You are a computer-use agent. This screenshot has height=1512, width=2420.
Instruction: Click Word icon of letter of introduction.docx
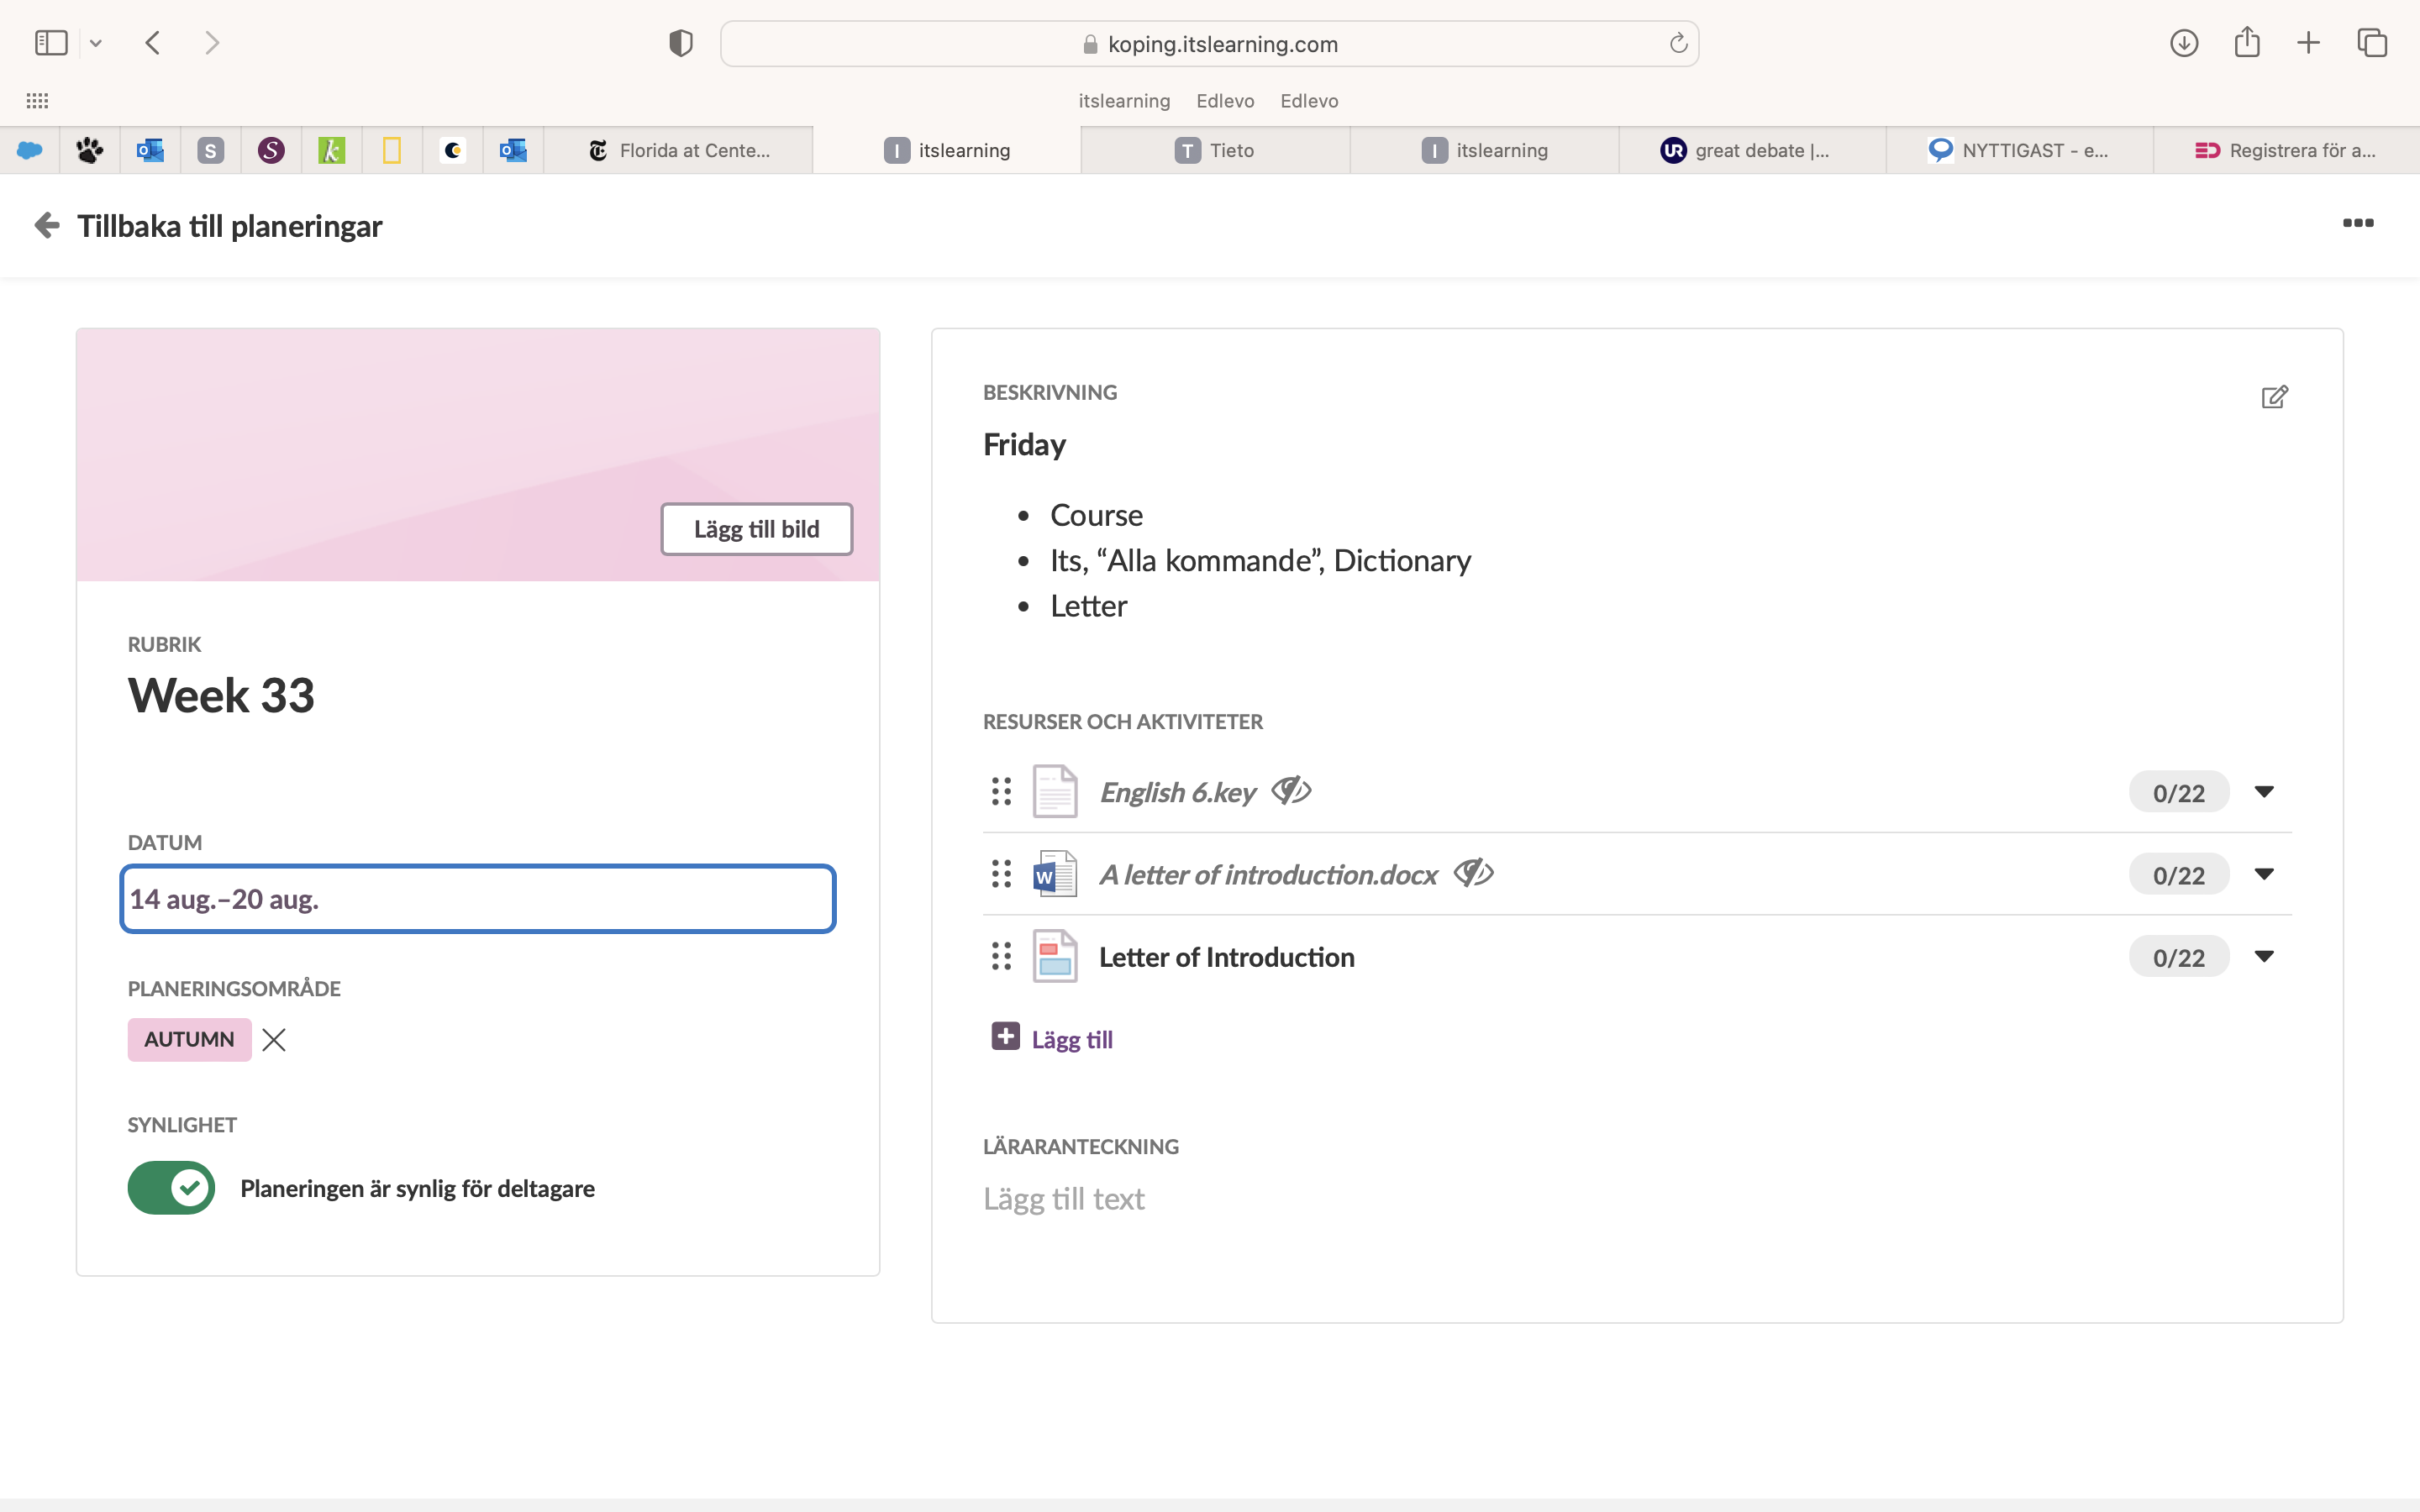(x=1054, y=875)
